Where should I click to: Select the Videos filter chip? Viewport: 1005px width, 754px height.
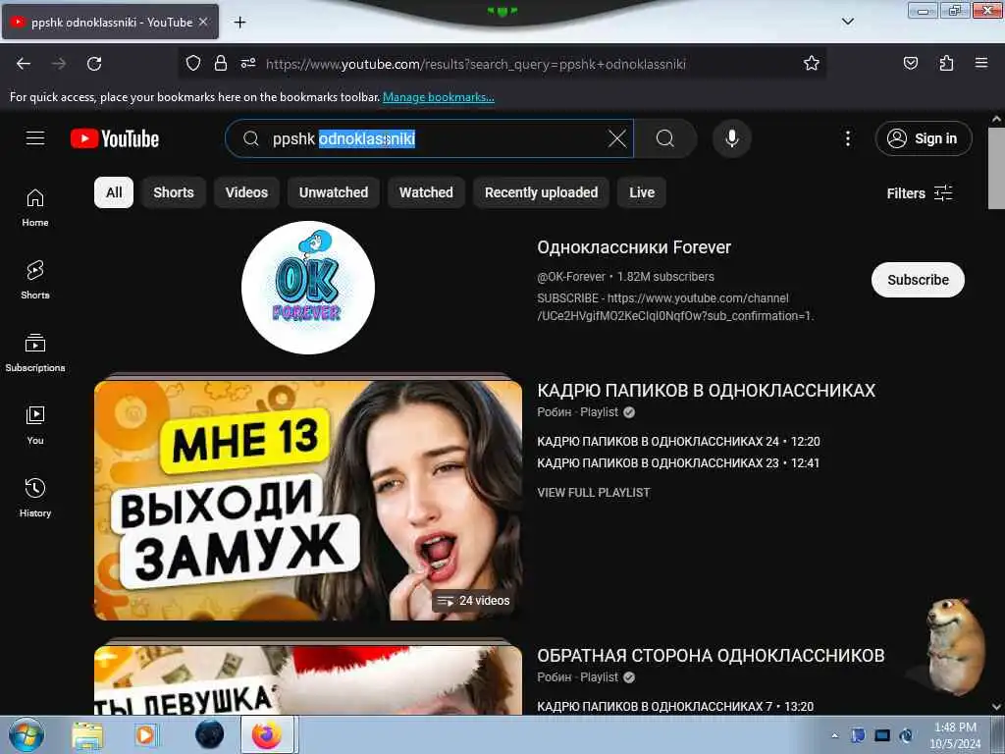pos(246,192)
